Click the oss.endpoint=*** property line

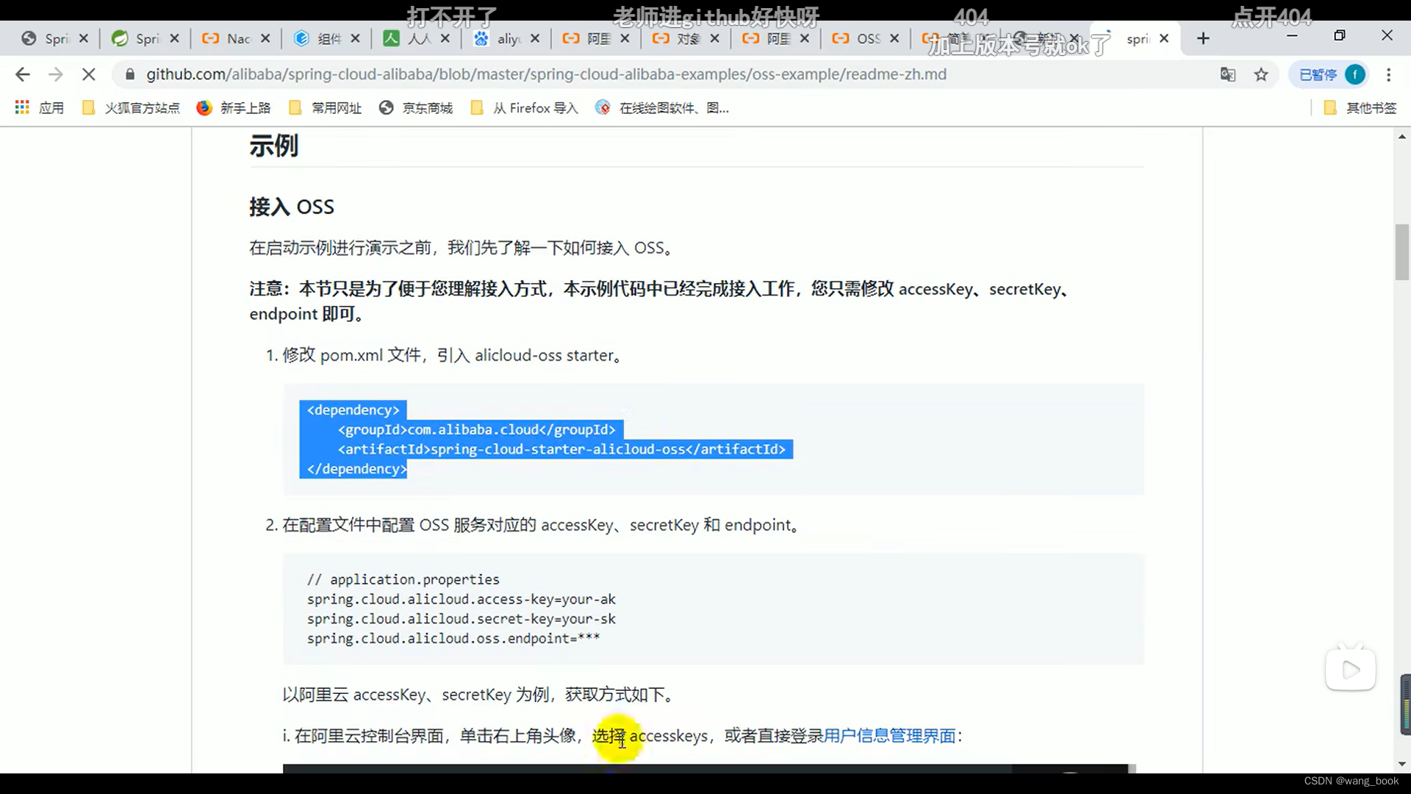453,638
